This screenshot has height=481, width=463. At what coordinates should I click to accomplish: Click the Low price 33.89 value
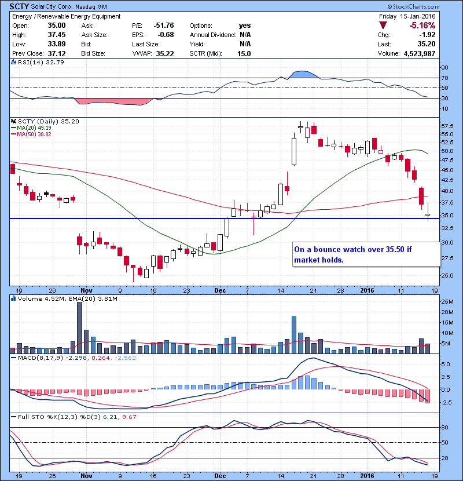click(x=57, y=44)
